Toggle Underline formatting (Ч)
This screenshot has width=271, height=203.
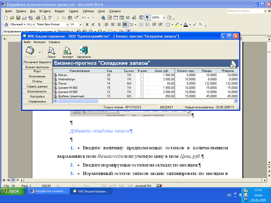point(99,25)
